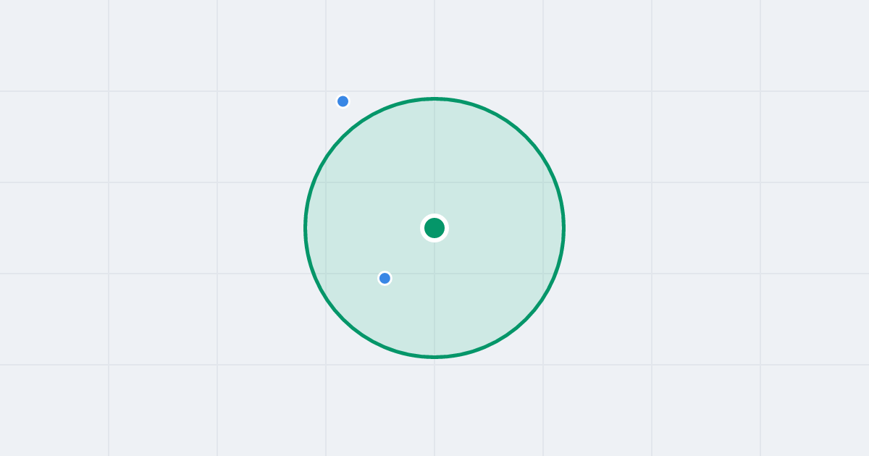Click the blue point inside the green circle

click(385, 278)
